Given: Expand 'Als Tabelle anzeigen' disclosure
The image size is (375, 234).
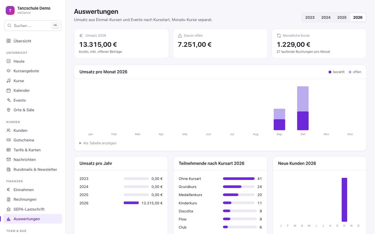Looking at the screenshot, I should coord(98,143).
